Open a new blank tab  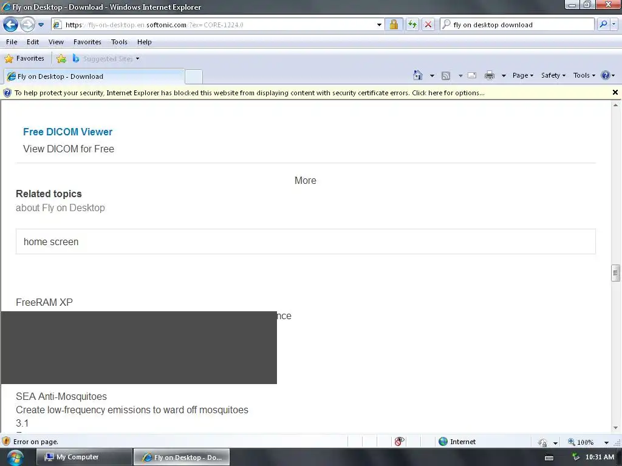click(194, 76)
